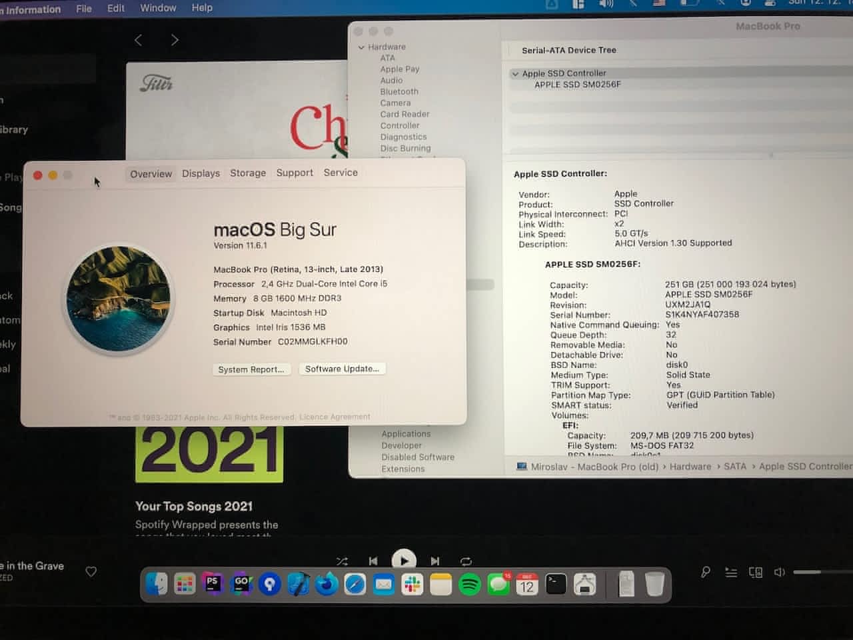Viewport: 853px width, 640px height.
Task: Mute Spotify with the speaker icon
Action: [x=780, y=572]
